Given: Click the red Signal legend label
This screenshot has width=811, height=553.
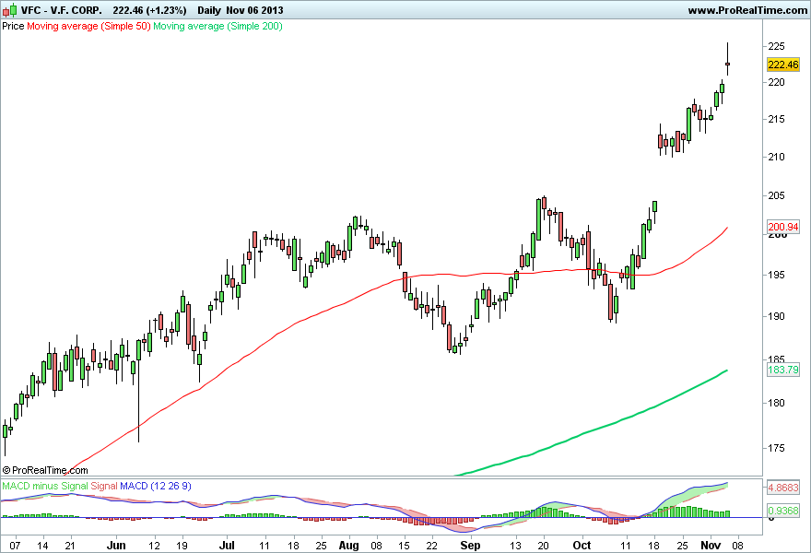Looking at the screenshot, I should pyautogui.click(x=104, y=486).
